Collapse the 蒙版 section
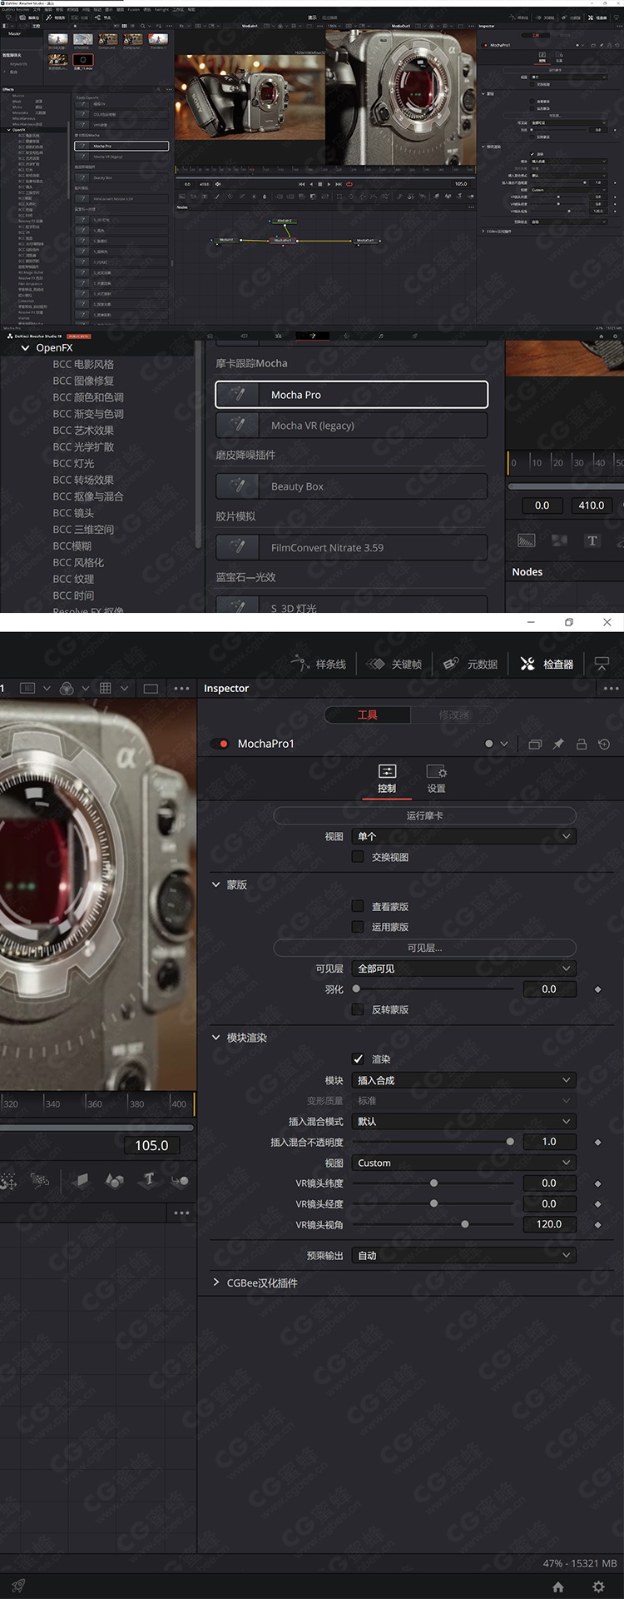Viewport: 624px width, 1599px height. [x=215, y=884]
